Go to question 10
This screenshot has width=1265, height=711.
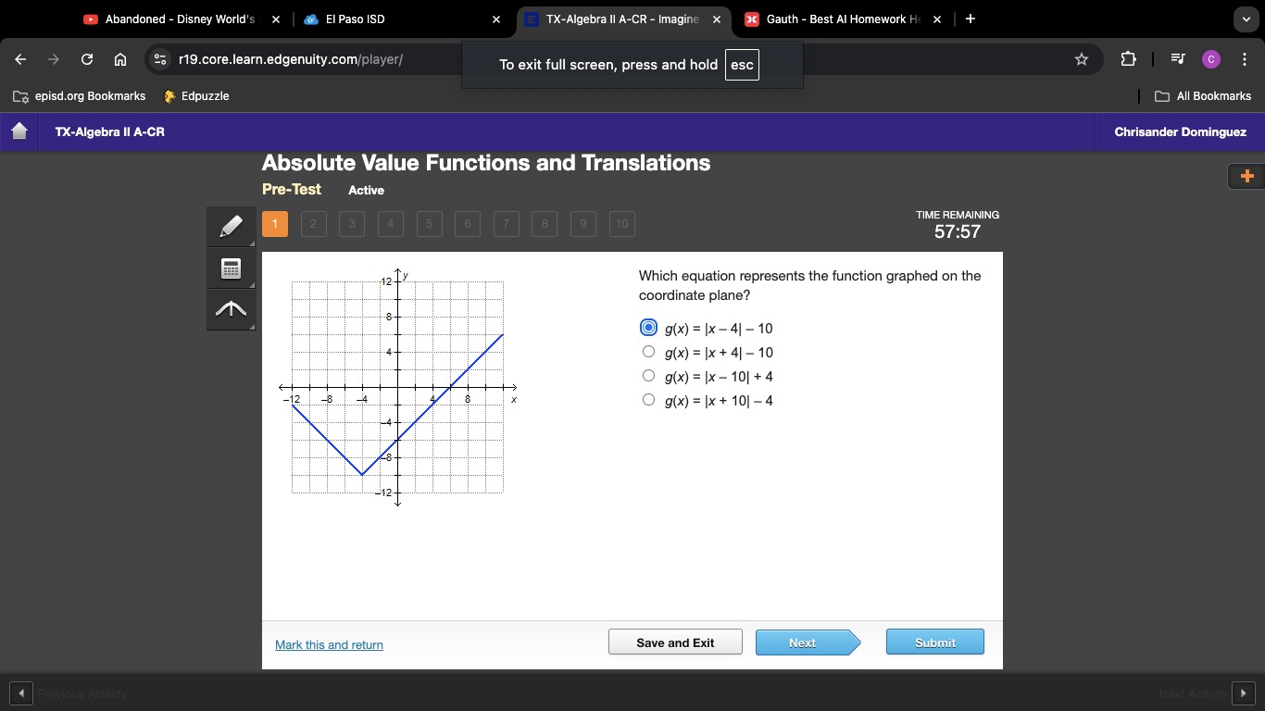622,224
